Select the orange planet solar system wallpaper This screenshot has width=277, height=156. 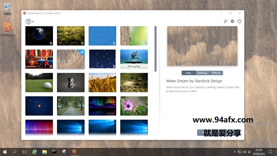coord(39,106)
